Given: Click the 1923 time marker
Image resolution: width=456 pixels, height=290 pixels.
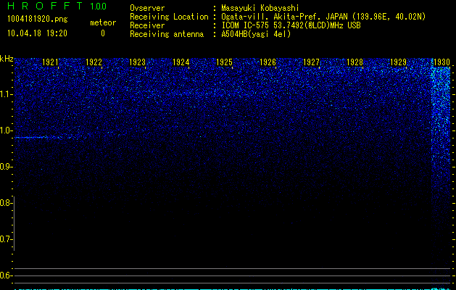Looking at the screenshot, I should pos(137,62).
